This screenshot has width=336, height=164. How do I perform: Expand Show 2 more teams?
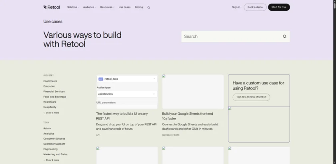pyautogui.click(x=51, y=160)
